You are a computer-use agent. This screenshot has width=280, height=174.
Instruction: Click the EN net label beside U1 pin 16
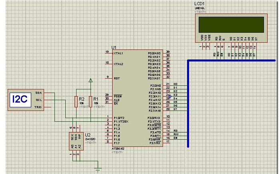(175, 138)
